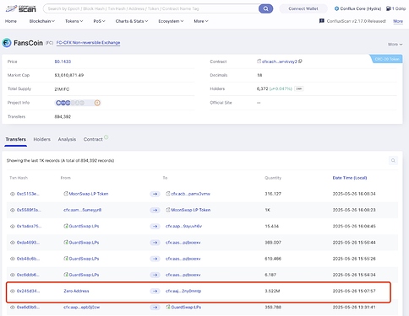Switch to the Holders tab
409x316 pixels.
[x=42, y=139]
